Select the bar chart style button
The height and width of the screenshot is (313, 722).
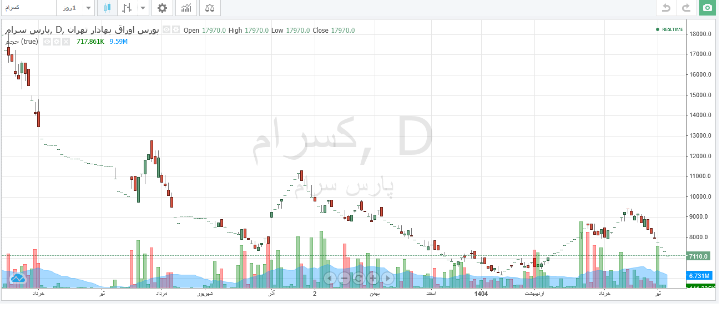pos(127,8)
